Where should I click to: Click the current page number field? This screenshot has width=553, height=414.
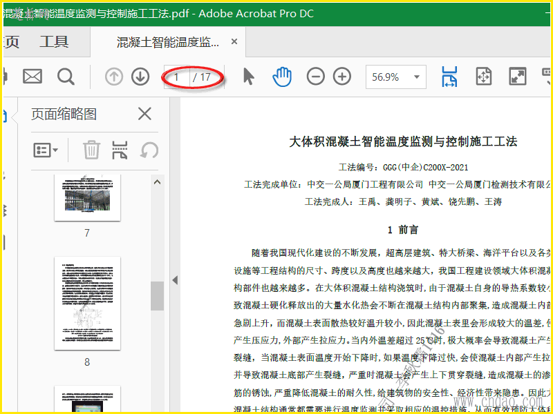(x=176, y=77)
